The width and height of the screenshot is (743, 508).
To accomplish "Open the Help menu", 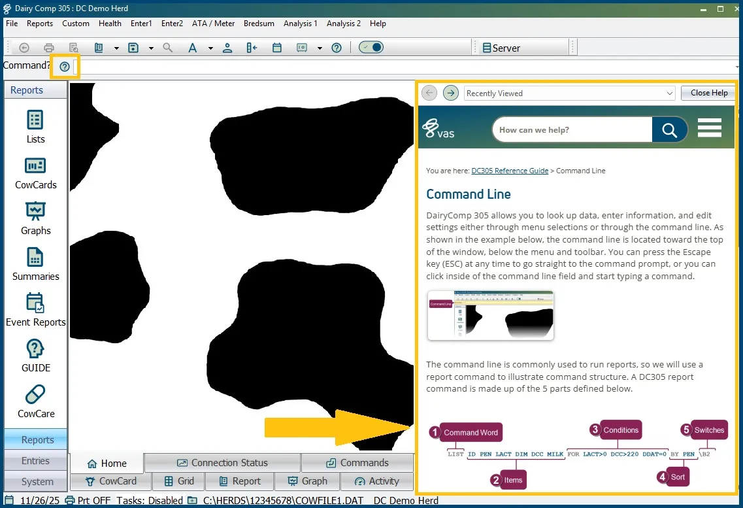I will click(378, 24).
